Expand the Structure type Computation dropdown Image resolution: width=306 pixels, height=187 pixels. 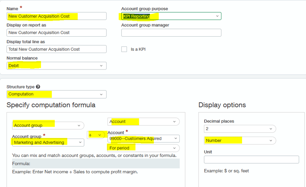pyautogui.click(x=57, y=94)
